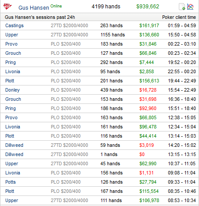This screenshot has width=199, height=206.
Task: Click the $161,917 winnings value
Action: tap(149, 25)
